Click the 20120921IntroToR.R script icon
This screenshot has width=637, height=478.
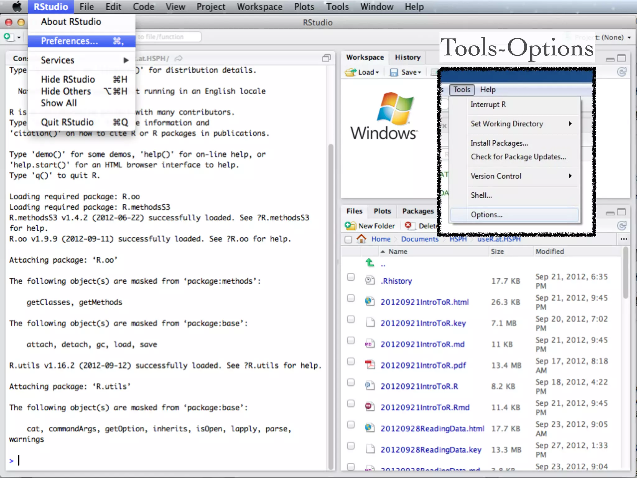coord(370,386)
